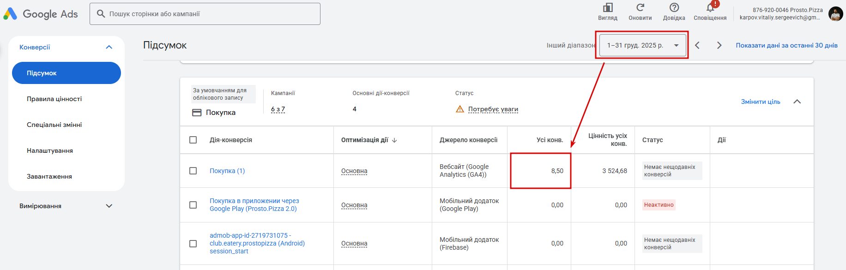
Task: Open Сповіщення notifications bell
Action: click(710, 8)
